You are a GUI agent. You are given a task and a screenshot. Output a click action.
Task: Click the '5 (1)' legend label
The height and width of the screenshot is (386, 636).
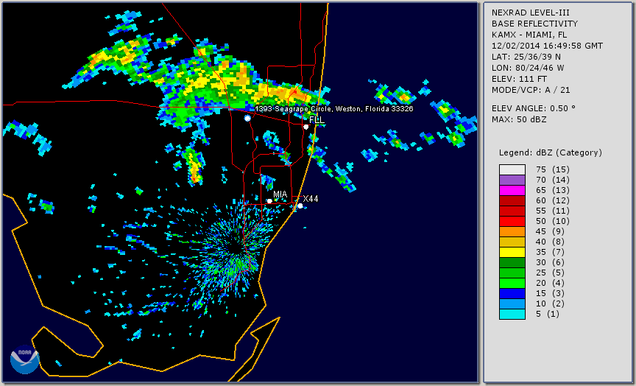click(547, 314)
